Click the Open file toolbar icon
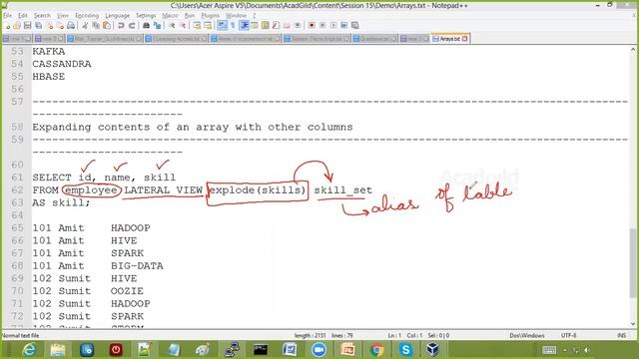Screen dimensions: 639x359 click(17, 26)
